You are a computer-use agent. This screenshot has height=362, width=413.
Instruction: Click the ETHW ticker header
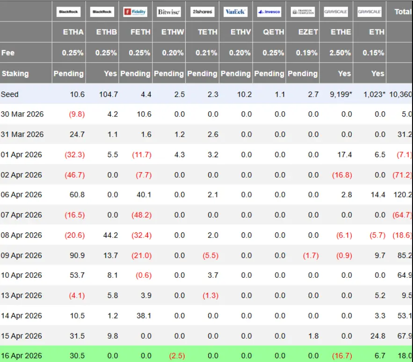(x=173, y=32)
